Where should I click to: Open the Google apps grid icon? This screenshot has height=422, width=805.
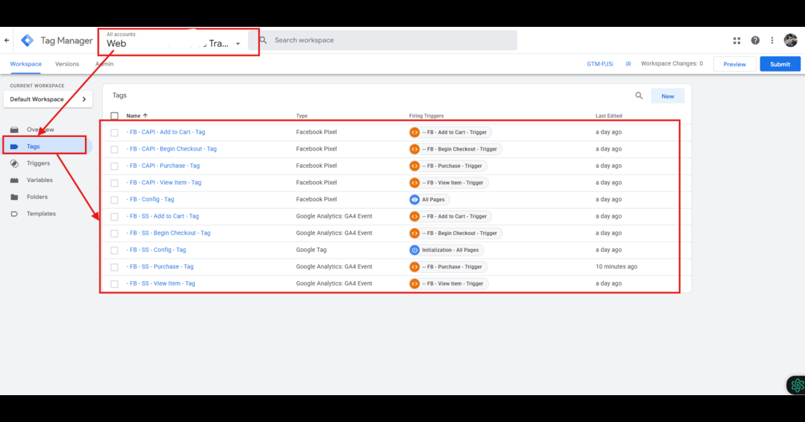pyautogui.click(x=736, y=40)
